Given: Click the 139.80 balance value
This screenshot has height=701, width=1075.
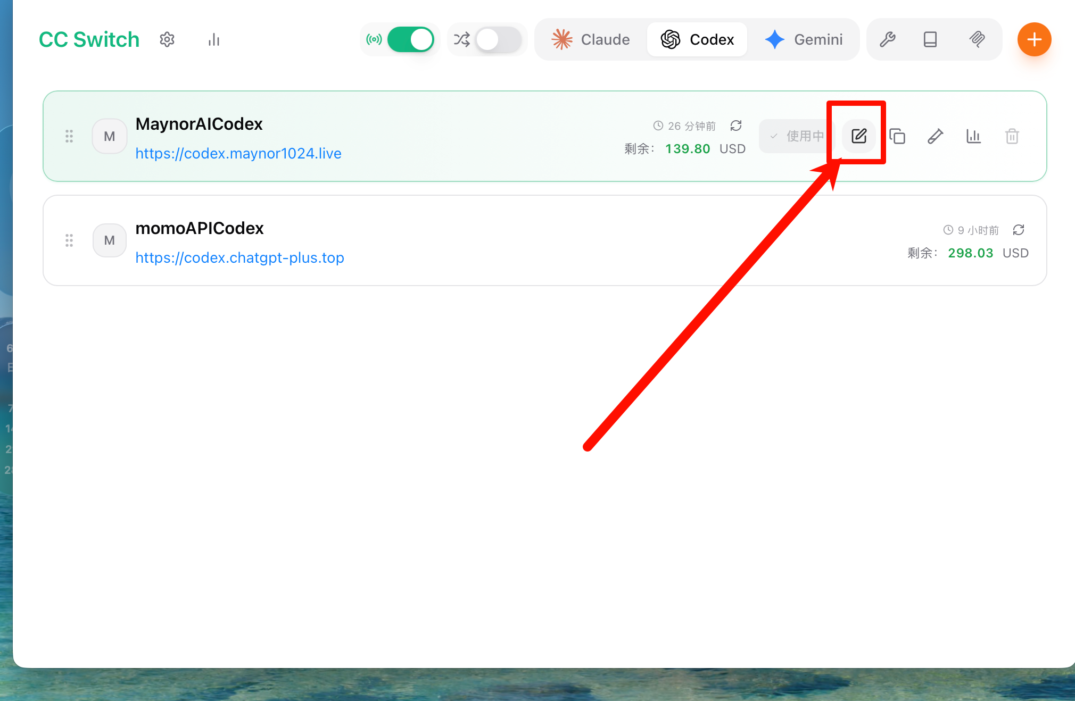Looking at the screenshot, I should tap(688, 149).
